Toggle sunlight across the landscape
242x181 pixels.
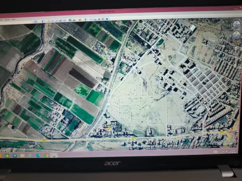coord(74,20)
